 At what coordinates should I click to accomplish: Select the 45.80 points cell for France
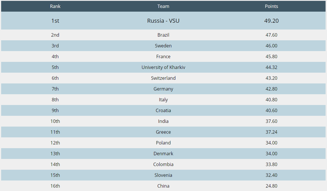[272, 56]
